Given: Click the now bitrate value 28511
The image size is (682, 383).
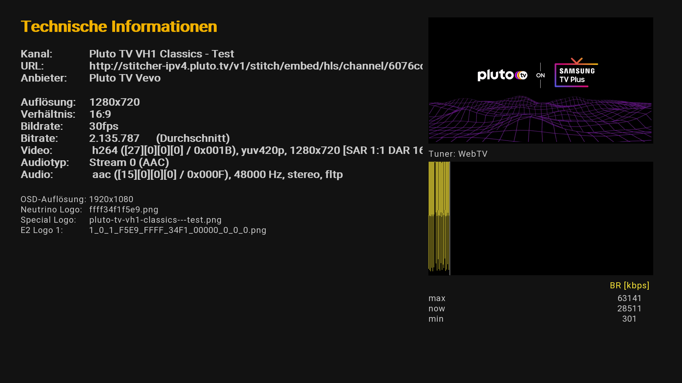Looking at the screenshot, I should [x=629, y=309].
